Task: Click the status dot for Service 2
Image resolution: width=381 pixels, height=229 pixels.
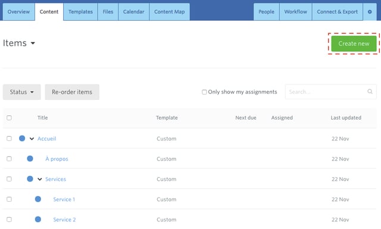Action: (38, 219)
